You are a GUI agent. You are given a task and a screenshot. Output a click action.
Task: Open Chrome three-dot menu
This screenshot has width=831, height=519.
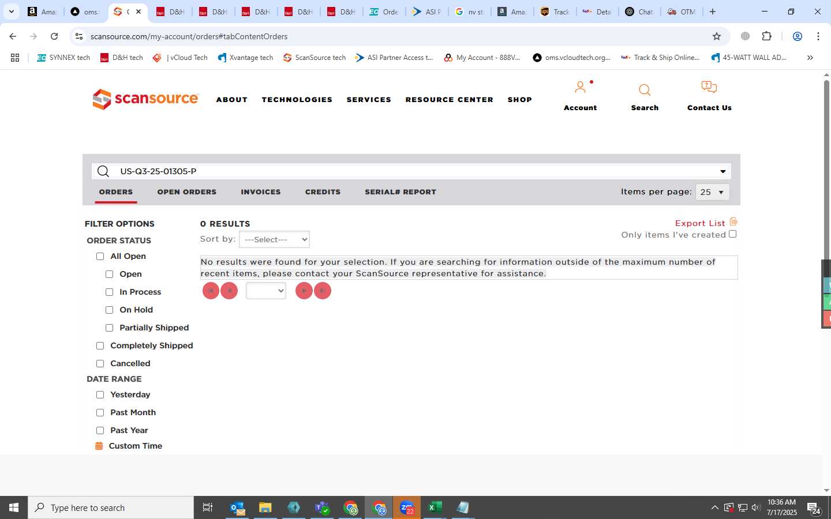pos(818,36)
